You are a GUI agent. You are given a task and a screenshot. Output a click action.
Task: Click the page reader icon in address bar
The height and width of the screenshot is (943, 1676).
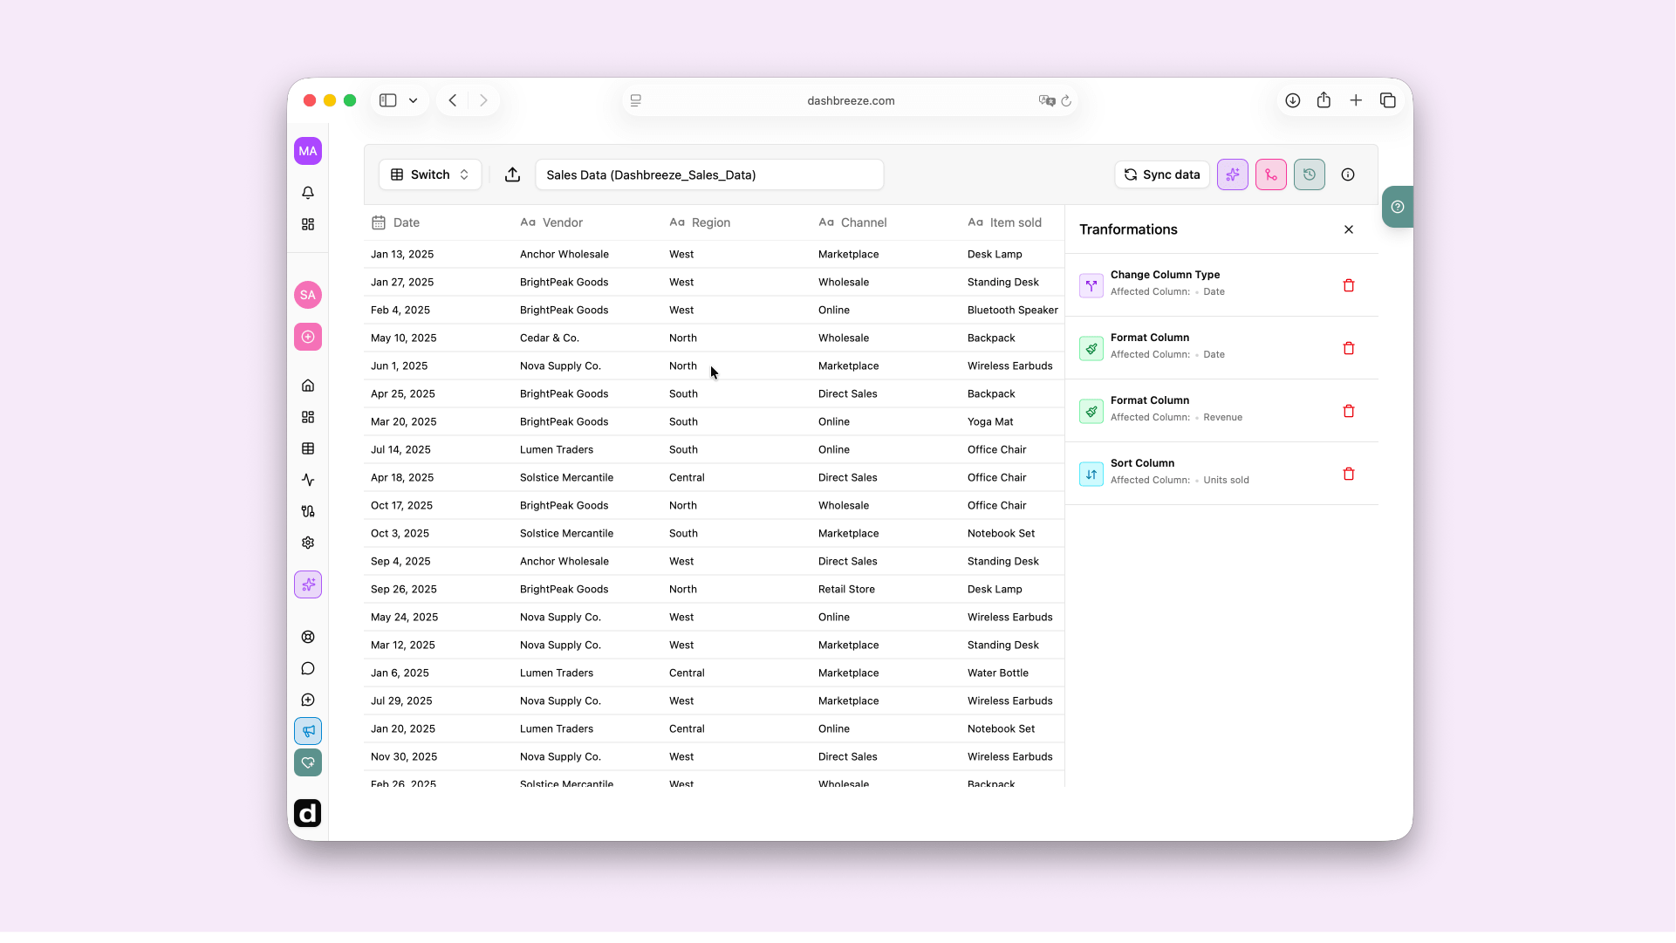click(636, 100)
